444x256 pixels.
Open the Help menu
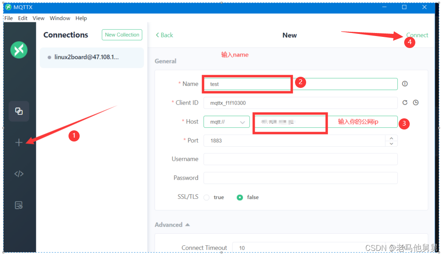[x=81, y=18]
